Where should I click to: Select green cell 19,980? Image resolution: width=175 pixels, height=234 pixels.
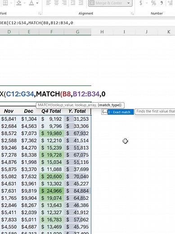[51, 133]
